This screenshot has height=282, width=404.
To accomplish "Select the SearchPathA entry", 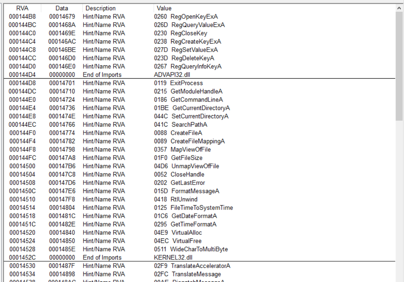I will point(200,124).
